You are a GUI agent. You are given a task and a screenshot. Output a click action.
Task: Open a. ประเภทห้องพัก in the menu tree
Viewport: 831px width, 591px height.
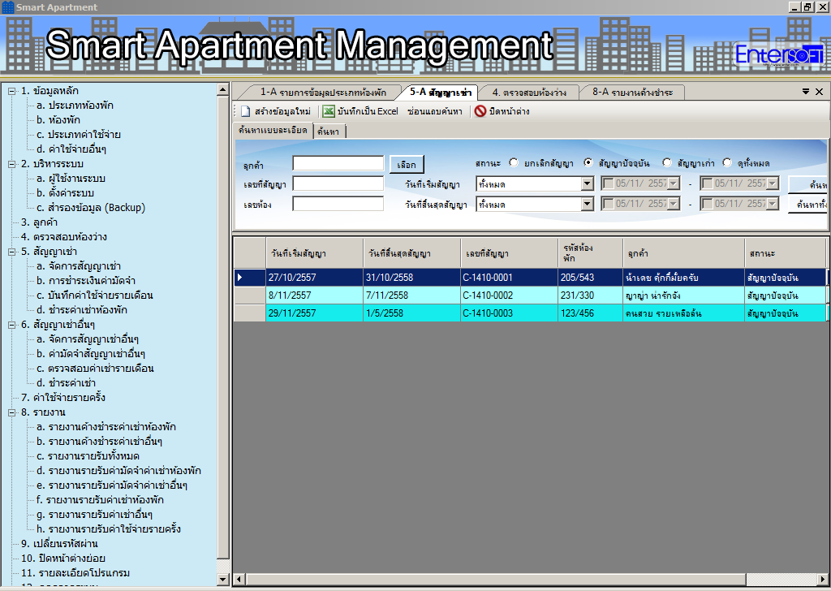(75, 106)
